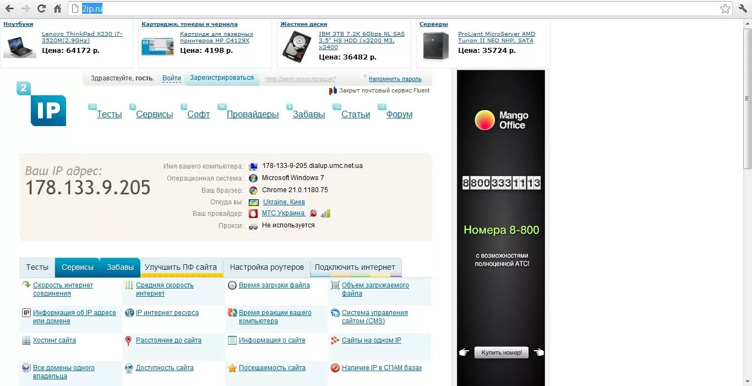Screen dimensions: 752x386
Task: Open the Chrome wrench settings menu
Action: [743, 8]
